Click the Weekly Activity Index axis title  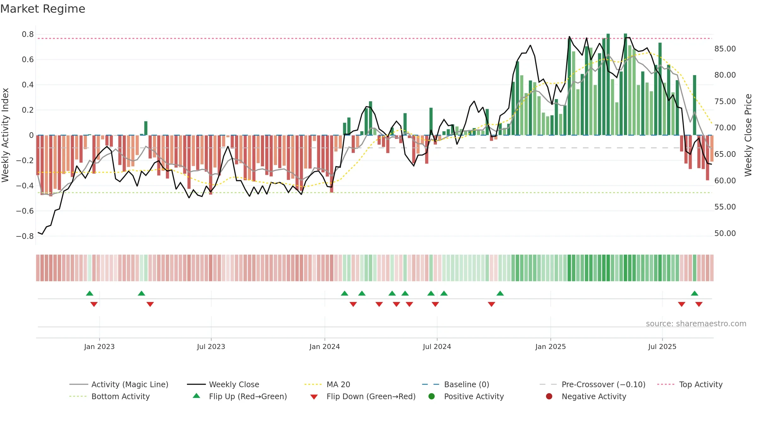pos(5,135)
